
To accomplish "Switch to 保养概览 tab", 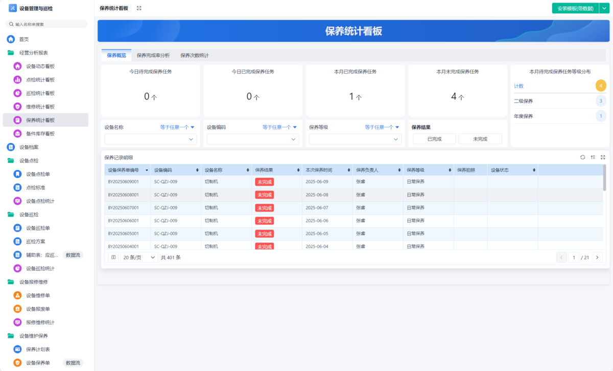I will (x=116, y=55).
